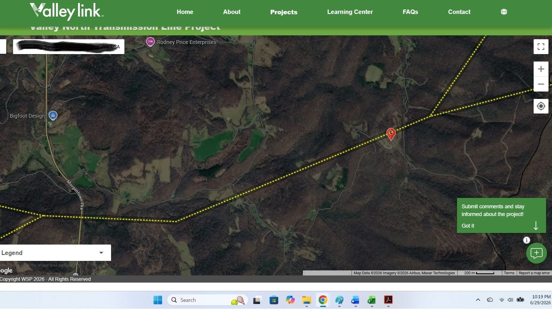
Task: Dismiss the tip with Got it
Action: pyautogui.click(x=468, y=226)
